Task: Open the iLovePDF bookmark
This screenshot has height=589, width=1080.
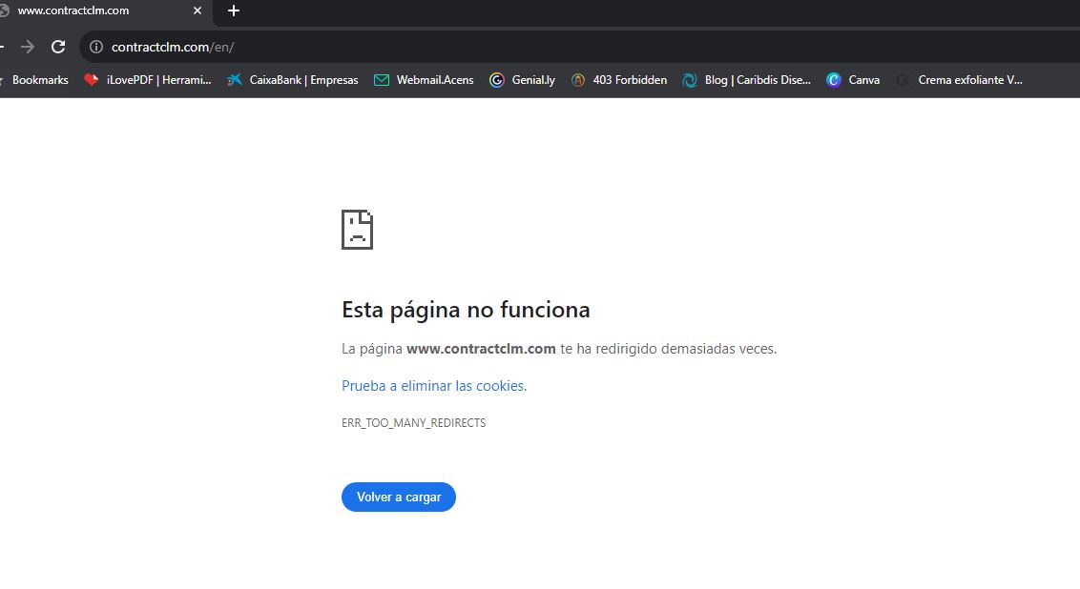Action: 147,80
